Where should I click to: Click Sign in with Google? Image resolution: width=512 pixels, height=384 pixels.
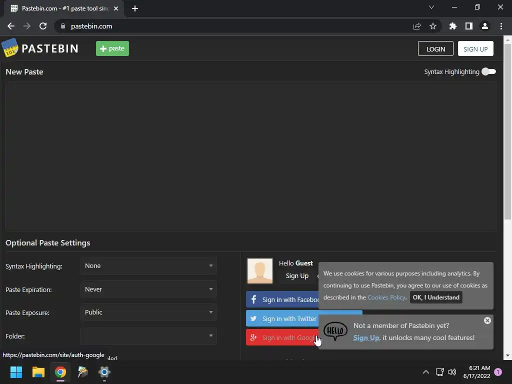click(282, 337)
